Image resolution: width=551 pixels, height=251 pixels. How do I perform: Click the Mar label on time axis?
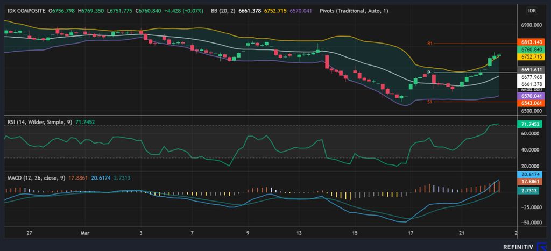coord(84,233)
